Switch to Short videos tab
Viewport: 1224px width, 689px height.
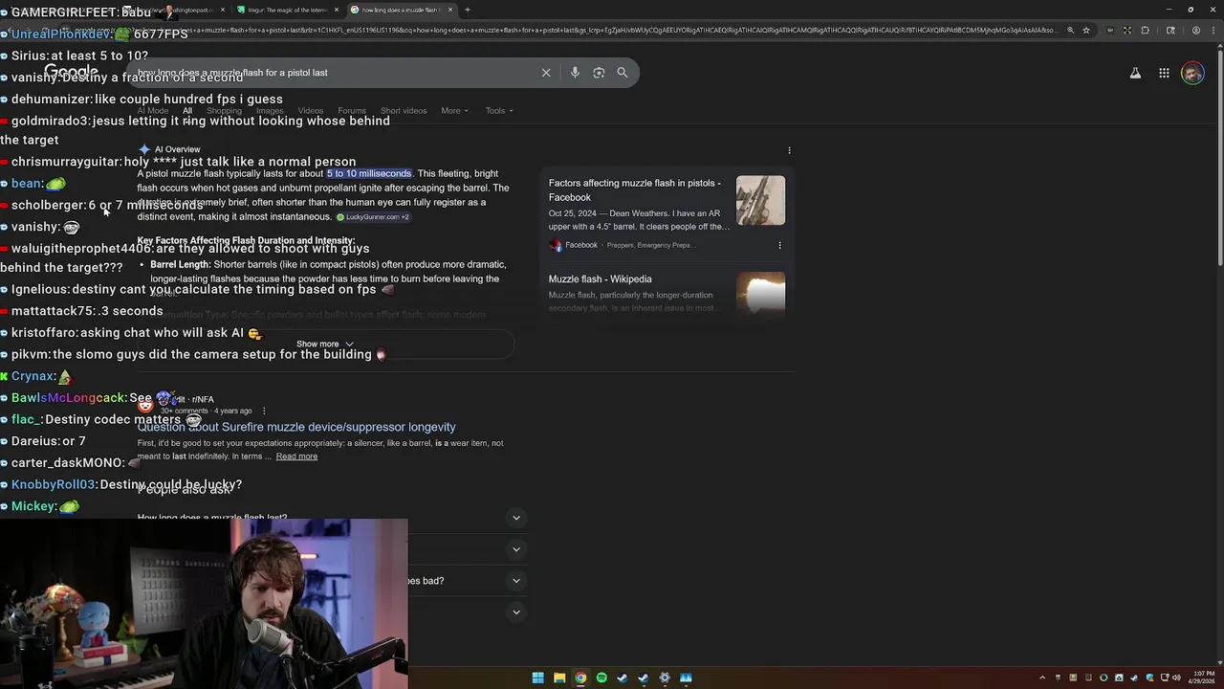point(404,111)
